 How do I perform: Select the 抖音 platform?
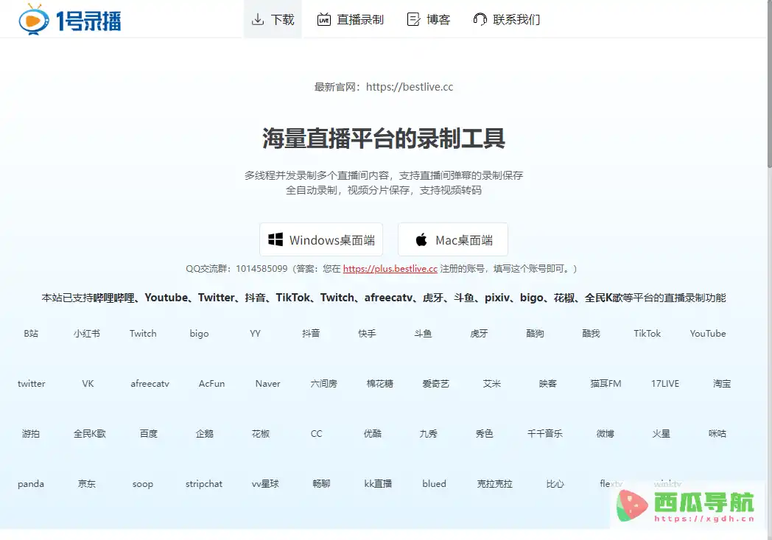311,333
